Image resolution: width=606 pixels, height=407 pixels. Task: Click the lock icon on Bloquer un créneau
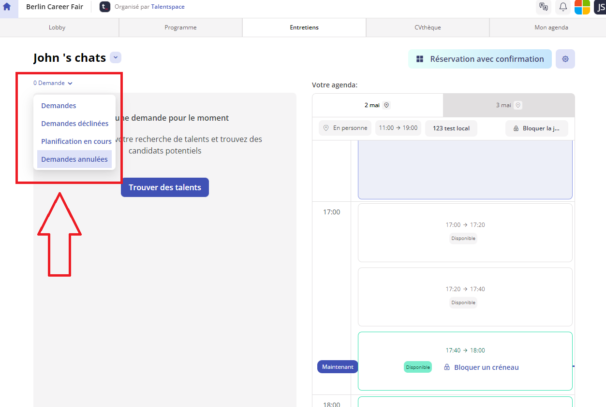tap(447, 367)
